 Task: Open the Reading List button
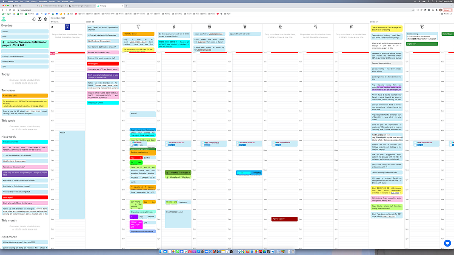coord(447,14)
